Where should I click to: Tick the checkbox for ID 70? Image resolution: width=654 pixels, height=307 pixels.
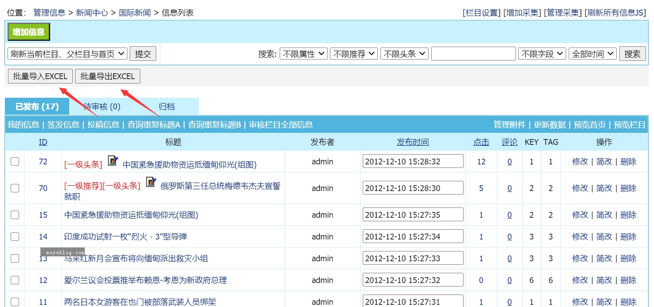click(x=15, y=188)
